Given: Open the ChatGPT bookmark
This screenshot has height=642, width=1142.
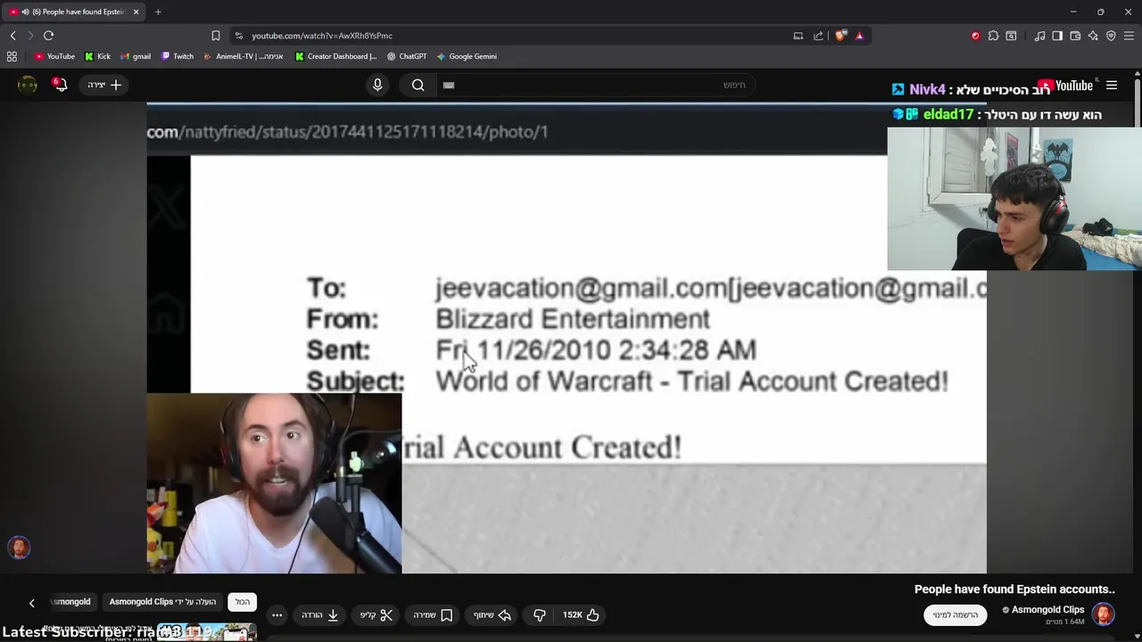Looking at the screenshot, I should 406,56.
